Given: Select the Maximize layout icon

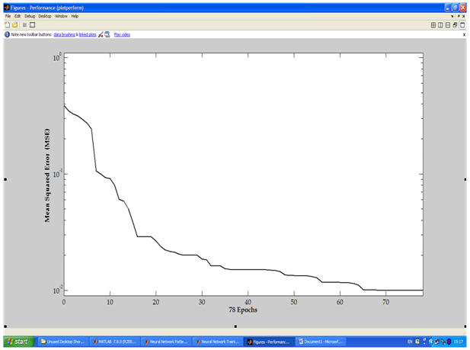Looking at the screenshot, I should [462, 24].
